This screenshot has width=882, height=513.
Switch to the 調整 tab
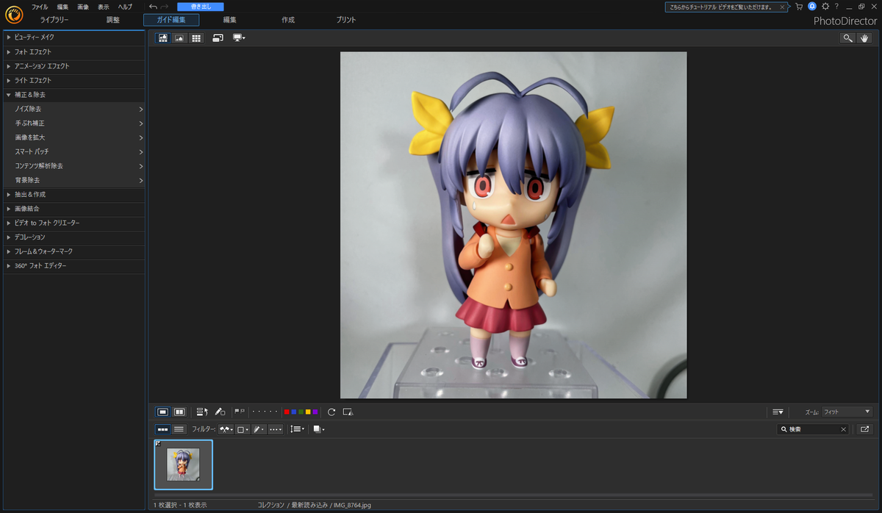[112, 20]
